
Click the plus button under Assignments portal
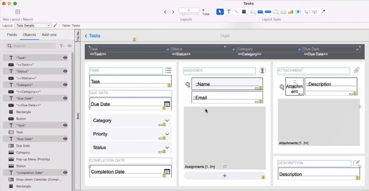(224, 176)
